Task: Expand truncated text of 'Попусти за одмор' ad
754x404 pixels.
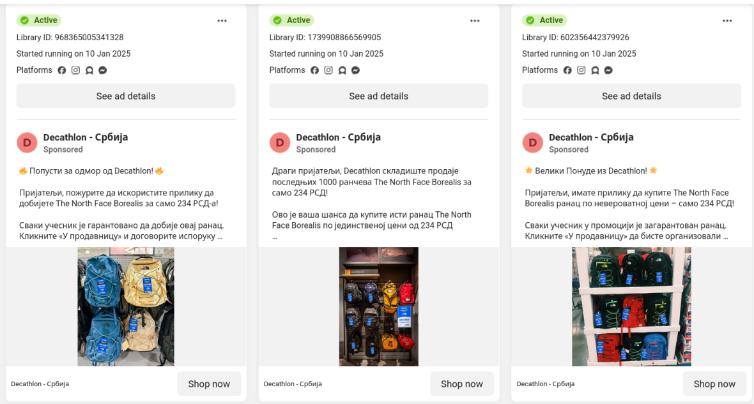Action: 220,236
